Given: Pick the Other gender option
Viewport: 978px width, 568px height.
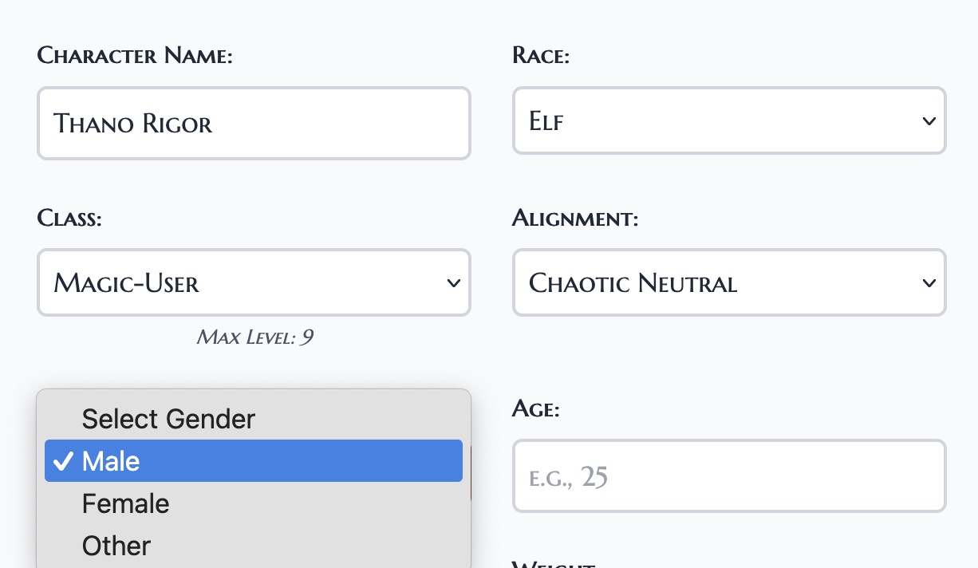Looking at the screenshot, I should [x=116, y=546].
